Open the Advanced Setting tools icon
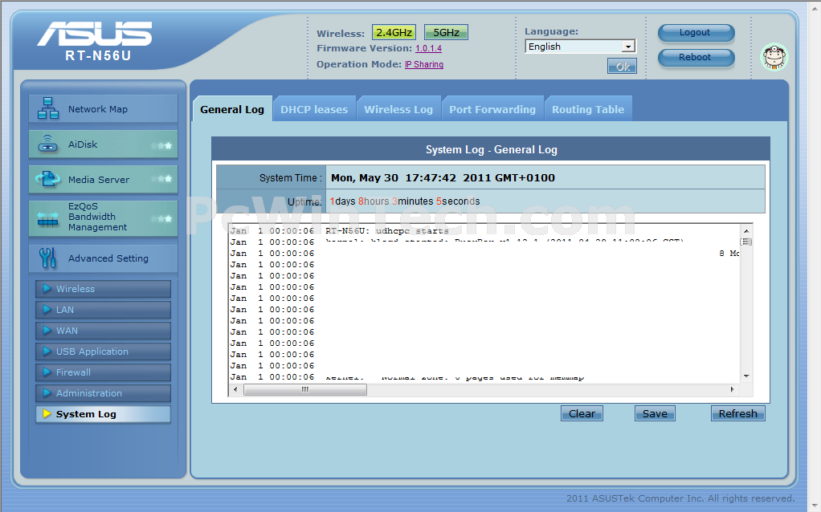 pyautogui.click(x=47, y=258)
